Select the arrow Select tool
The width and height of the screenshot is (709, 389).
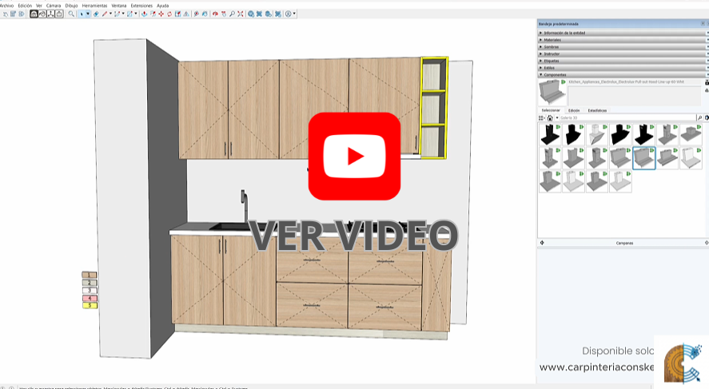click(82, 14)
